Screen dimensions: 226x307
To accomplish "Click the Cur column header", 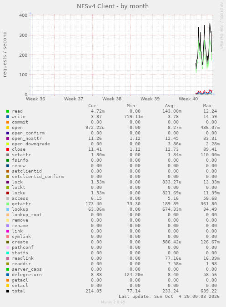I will [94, 106].
